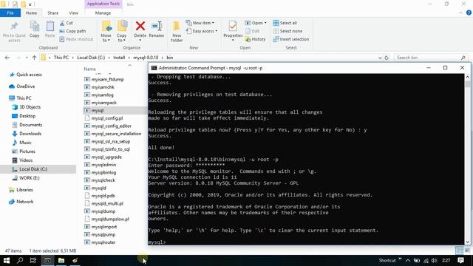Viewport: 473px width, 266px height.
Task: Refresh the bin folder view
Action: pyautogui.click(x=387, y=58)
